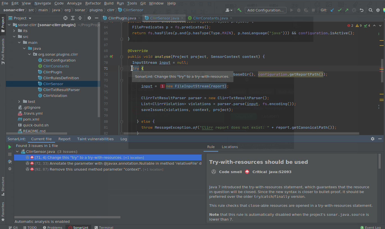
Task: Click Expand All icon in Project panel
Action: tap(73, 18)
